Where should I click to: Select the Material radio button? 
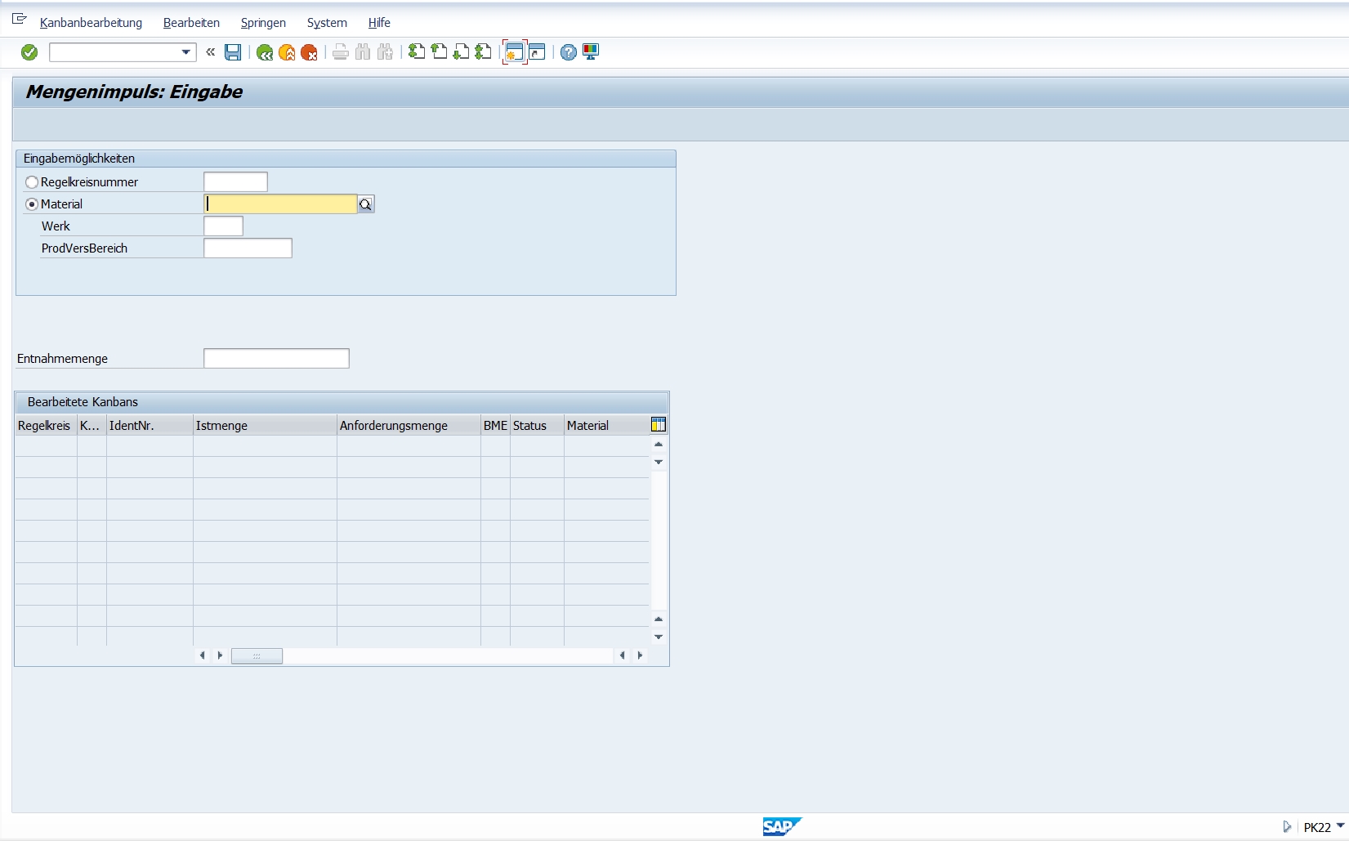(x=32, y=204)
